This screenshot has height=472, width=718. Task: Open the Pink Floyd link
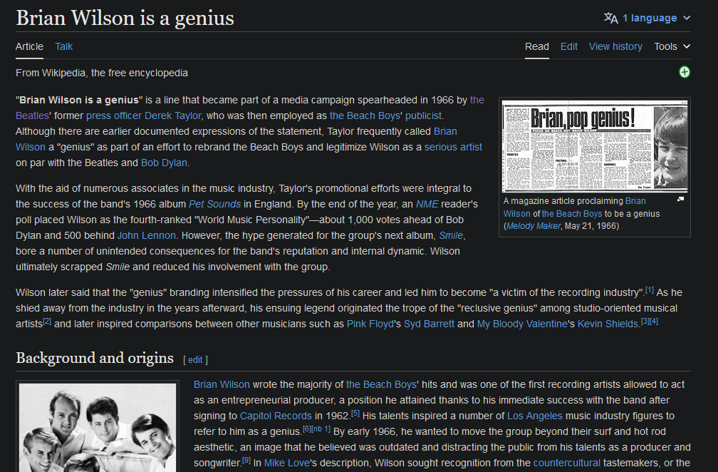point(370,324)
